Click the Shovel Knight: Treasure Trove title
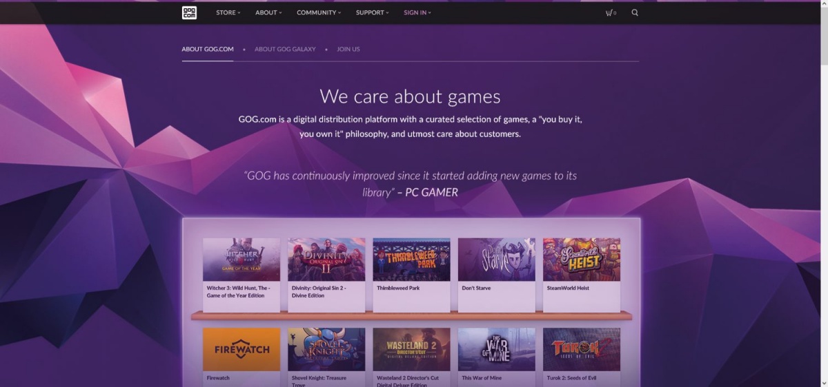This screenshot has height=387, width=828. click(x=319, y=381)
